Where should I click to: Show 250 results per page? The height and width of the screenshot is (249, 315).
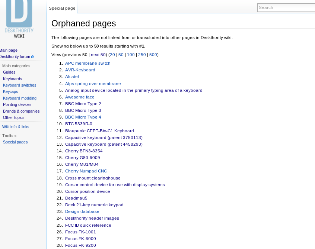142,55
